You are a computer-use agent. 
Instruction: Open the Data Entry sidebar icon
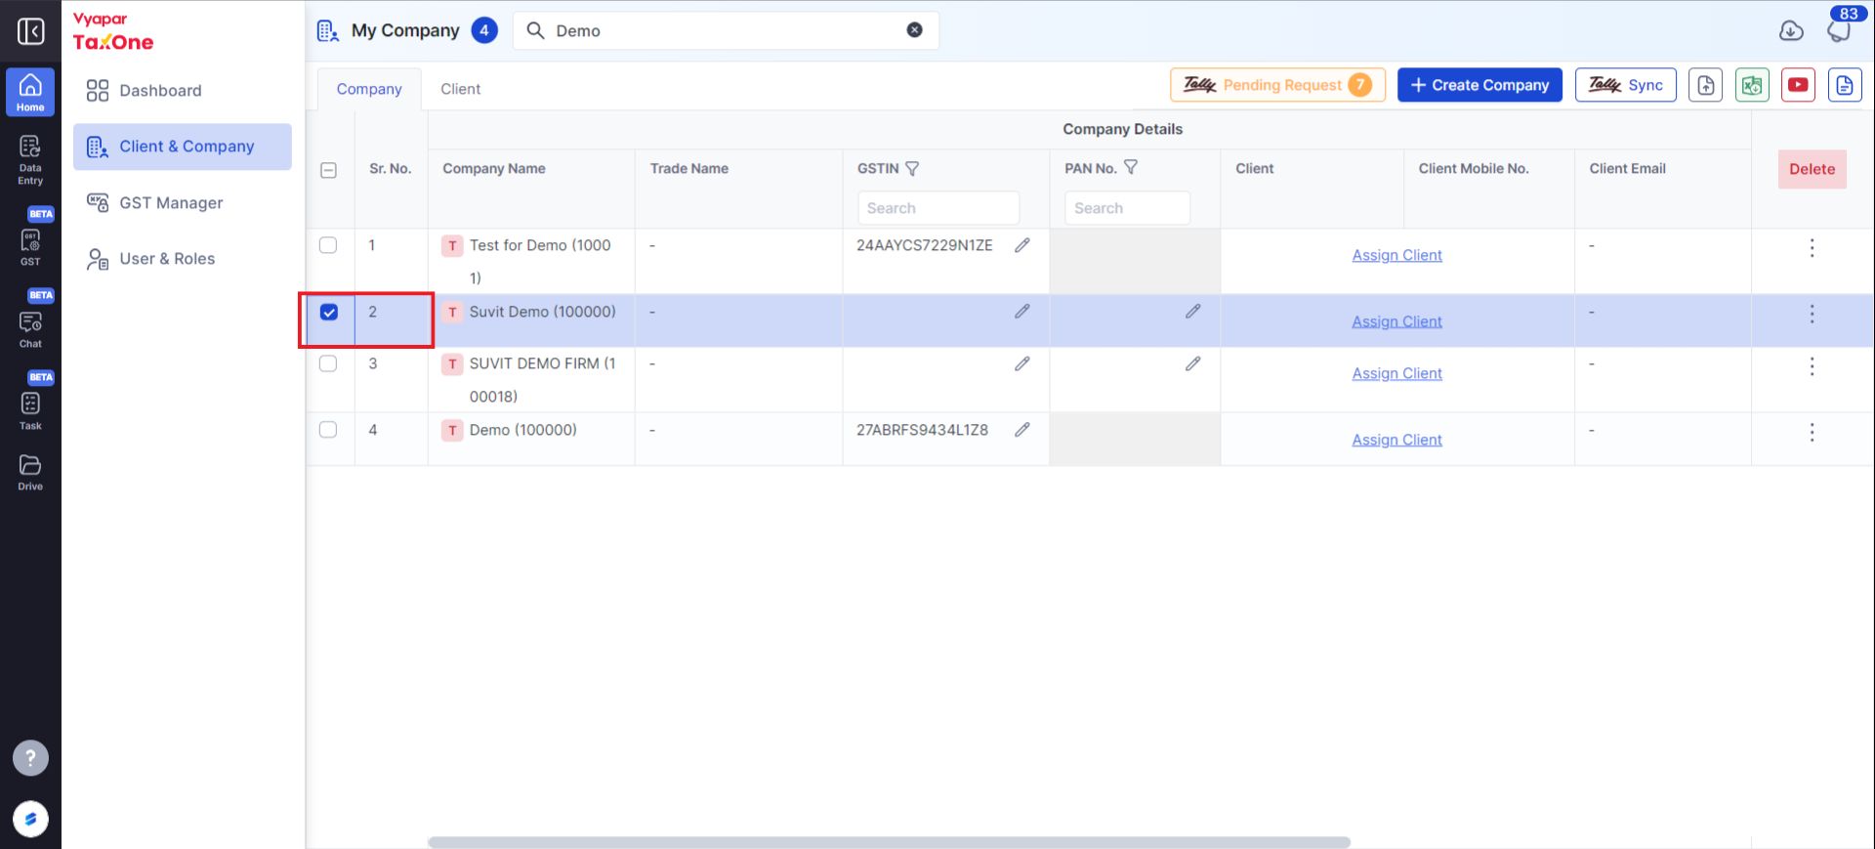pyautogui.click(x=30, y=159)
